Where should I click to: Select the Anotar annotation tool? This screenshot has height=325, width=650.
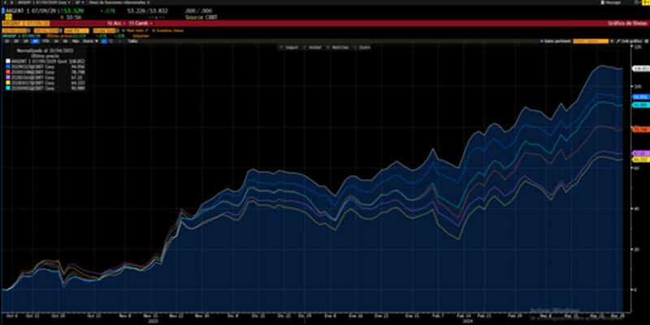[x=314, y=48]
